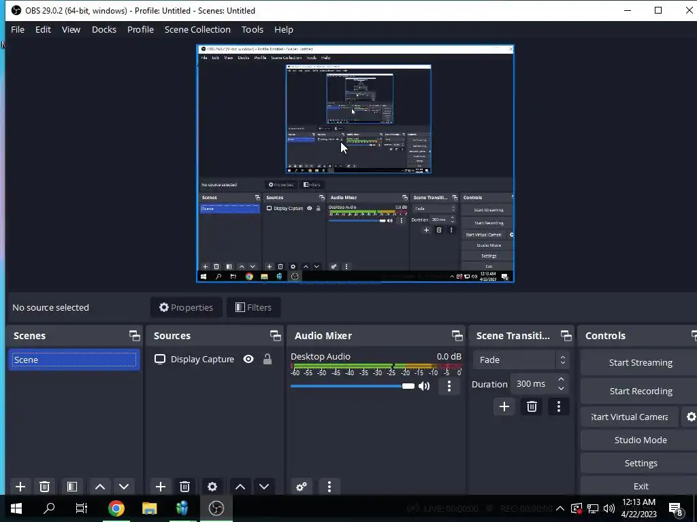Open source Properties button
Viewport: 697px width, 522px height.
pyautogui.click(x=187, y=307)
